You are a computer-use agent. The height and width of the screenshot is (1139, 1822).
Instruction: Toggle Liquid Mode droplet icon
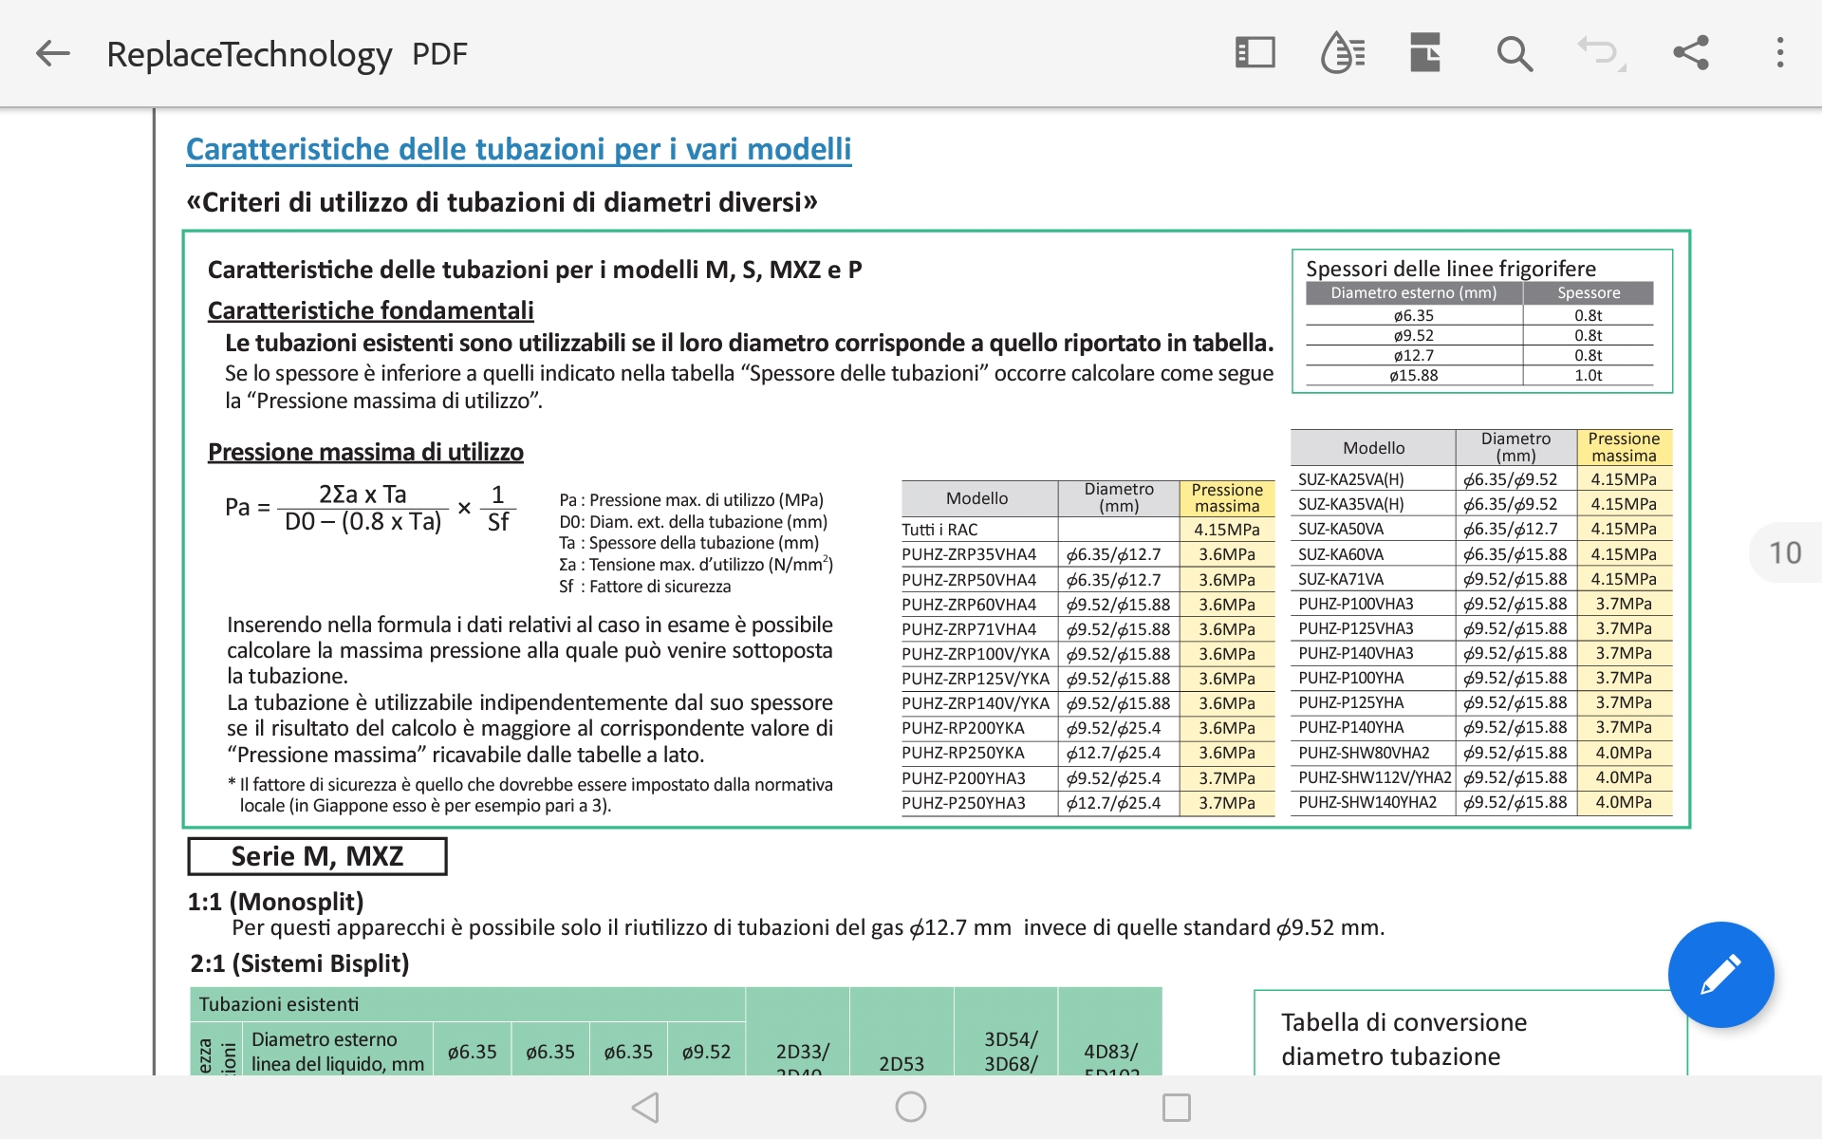pos(1342,53)
